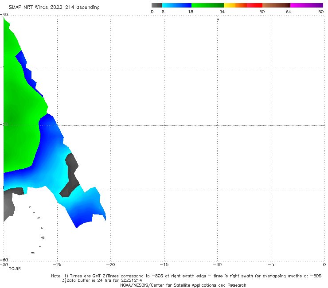Image resolution: width=328 pixels, height=288 pixels.
Task: Click the color bar label '34'
Action: (x=222, y=12)
